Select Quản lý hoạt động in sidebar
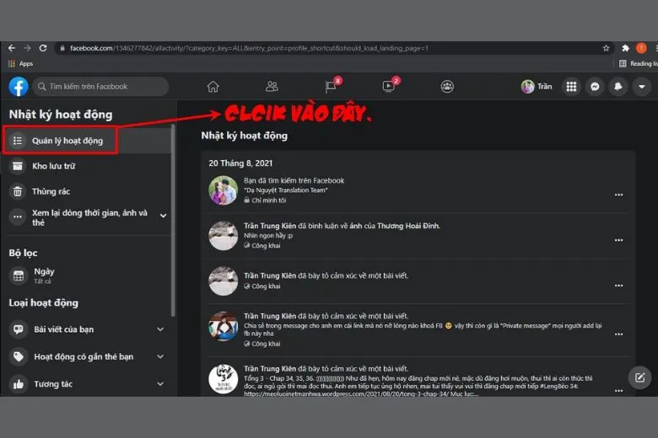The width and height of the screenshot is (658, 438). point(87,141)
